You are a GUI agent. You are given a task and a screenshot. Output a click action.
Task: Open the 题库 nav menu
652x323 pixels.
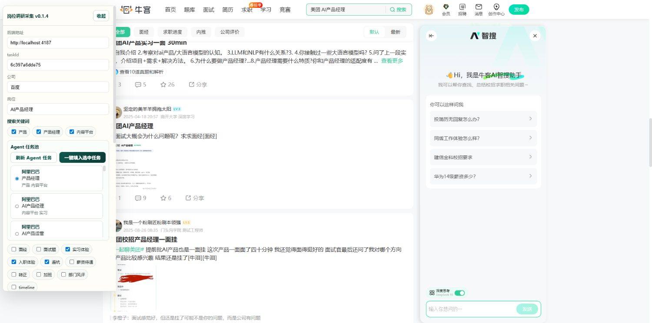click(190, 10)
